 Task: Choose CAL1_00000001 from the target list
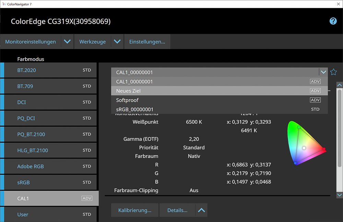pos(220,82)
